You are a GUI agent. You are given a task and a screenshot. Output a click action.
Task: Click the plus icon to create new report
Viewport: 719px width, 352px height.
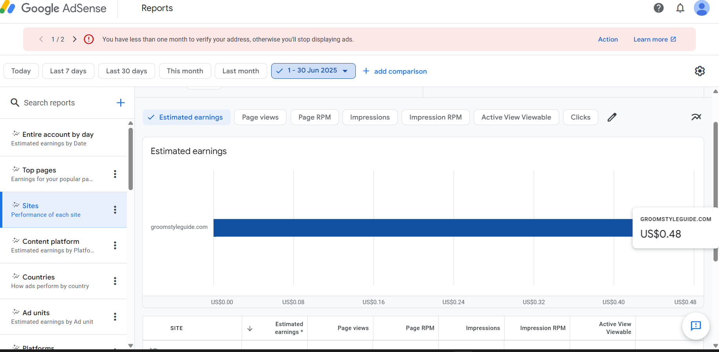pos(121,103)
